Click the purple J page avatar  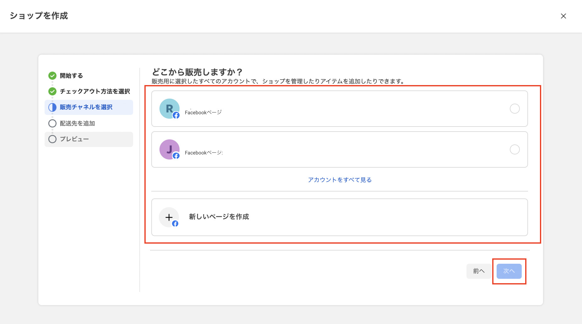pyautogui.click(x=170, y=149)
